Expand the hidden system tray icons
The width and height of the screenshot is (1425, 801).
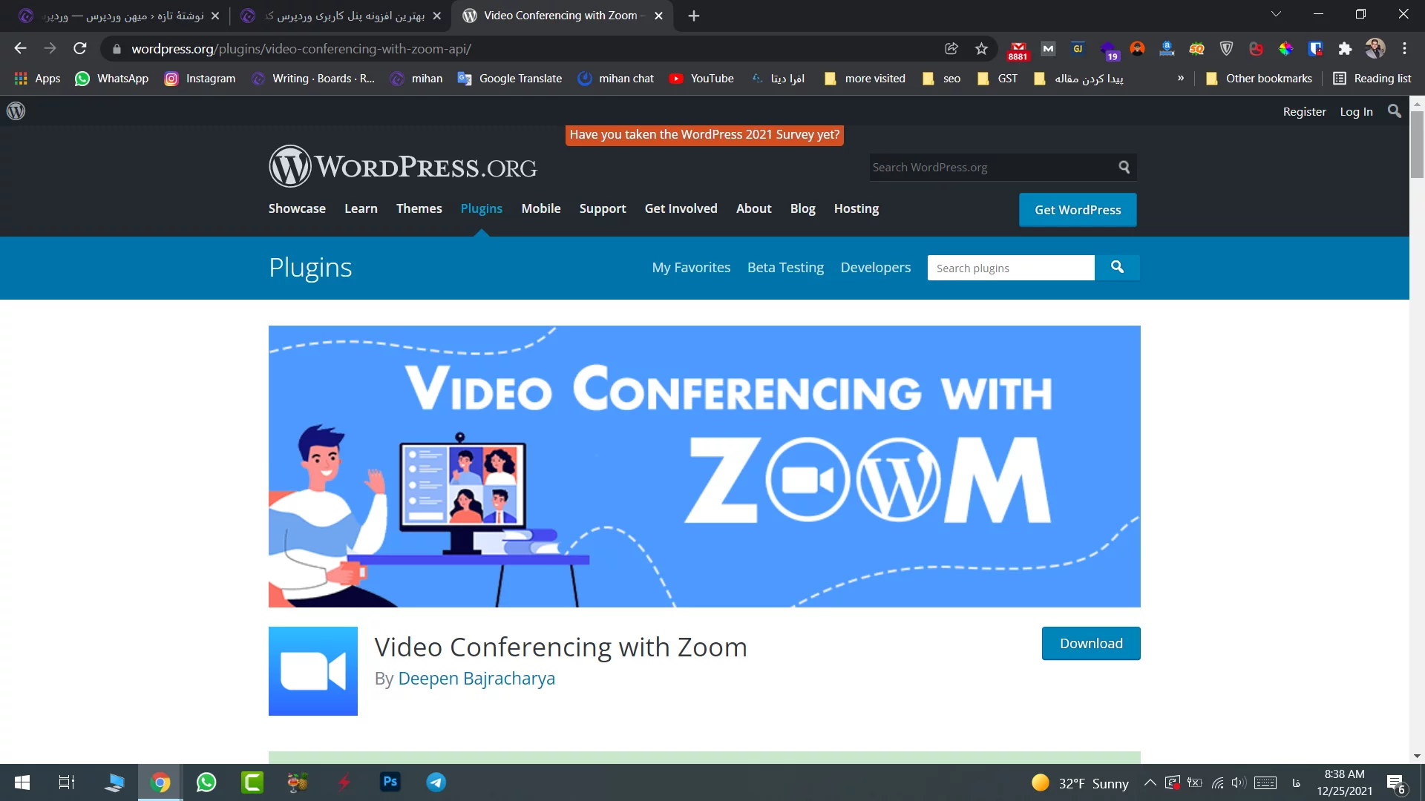[1150, 782]
